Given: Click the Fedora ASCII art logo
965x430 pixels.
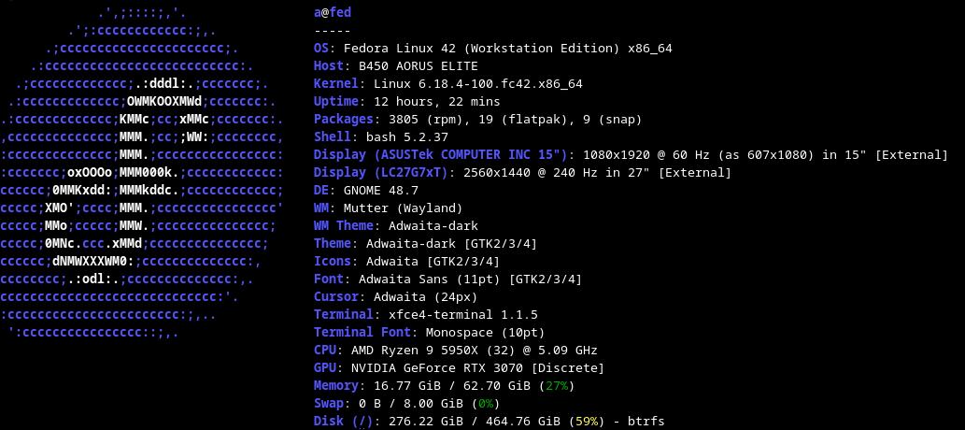Looking at the screenshot, I should click(142, 173).
